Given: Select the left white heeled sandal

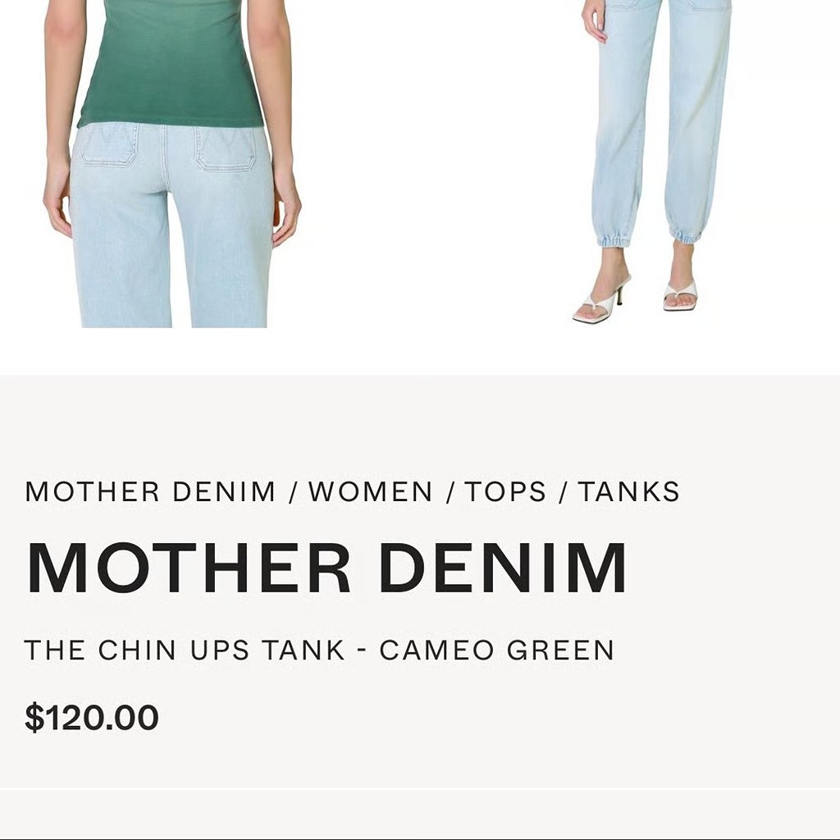Looking at the screenshot, I should pyautogui.click(x=601, y=300).
